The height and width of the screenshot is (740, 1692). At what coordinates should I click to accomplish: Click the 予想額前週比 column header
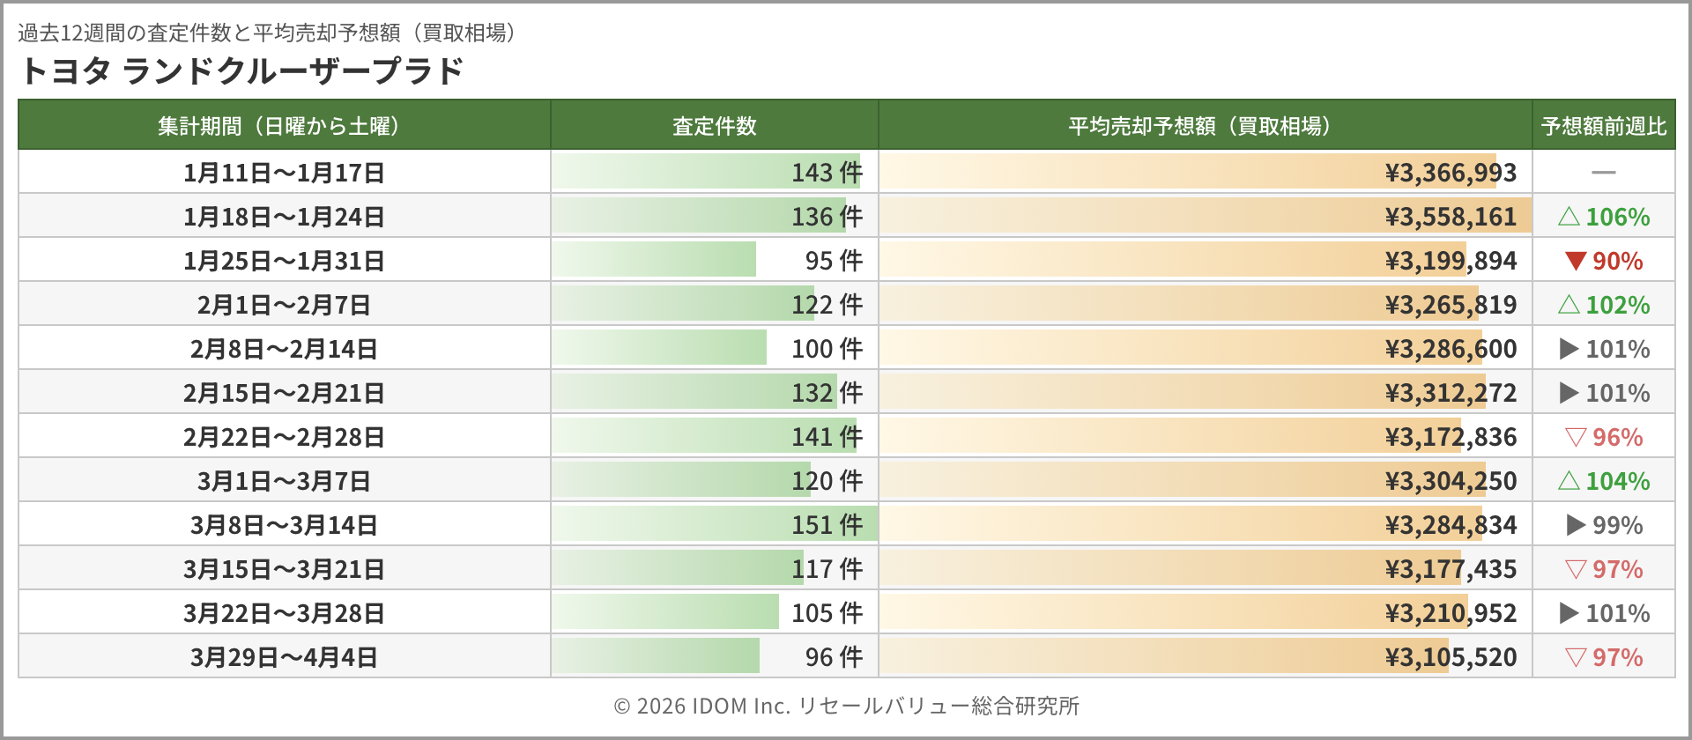(1603, 126)
